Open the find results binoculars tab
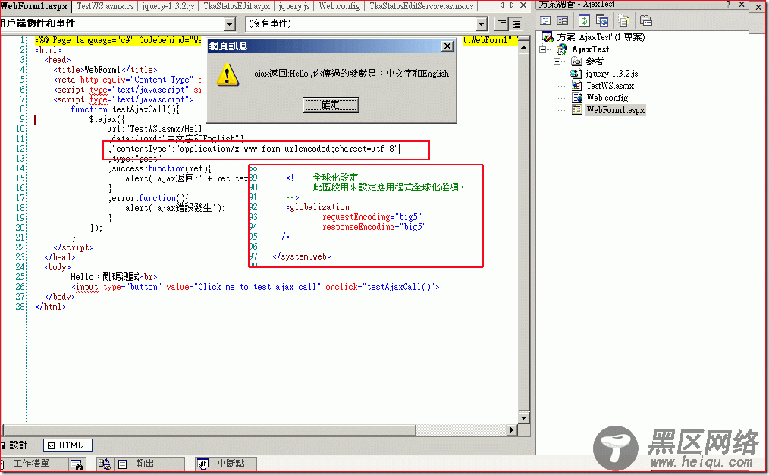Image resolution: width=769 pixels, height=475 pixels. pyautogui.click(x=77, y=464)
